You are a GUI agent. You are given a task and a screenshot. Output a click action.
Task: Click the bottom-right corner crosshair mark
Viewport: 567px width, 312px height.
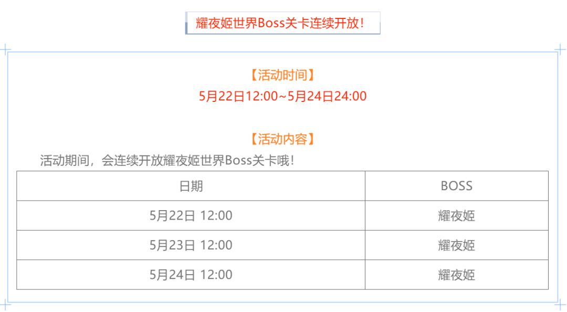click(x=560, y=304)
